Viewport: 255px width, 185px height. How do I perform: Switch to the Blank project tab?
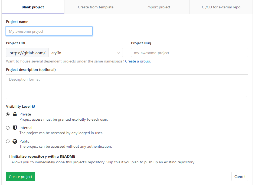point(33,7)
